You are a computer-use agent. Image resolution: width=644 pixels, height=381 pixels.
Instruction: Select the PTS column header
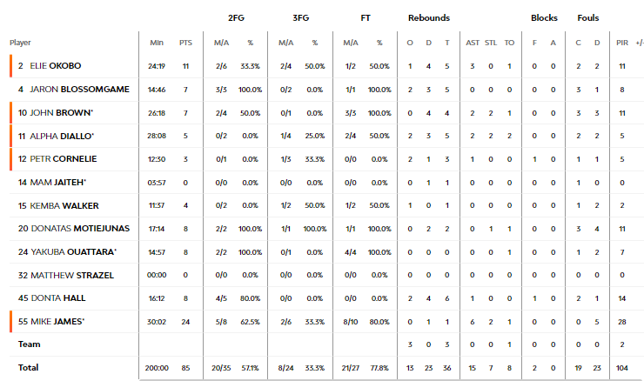pos(185,43)
